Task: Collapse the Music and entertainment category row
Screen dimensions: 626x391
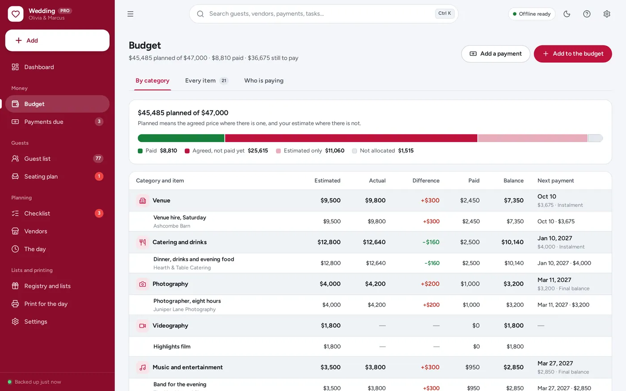Action: coord(370,367)
